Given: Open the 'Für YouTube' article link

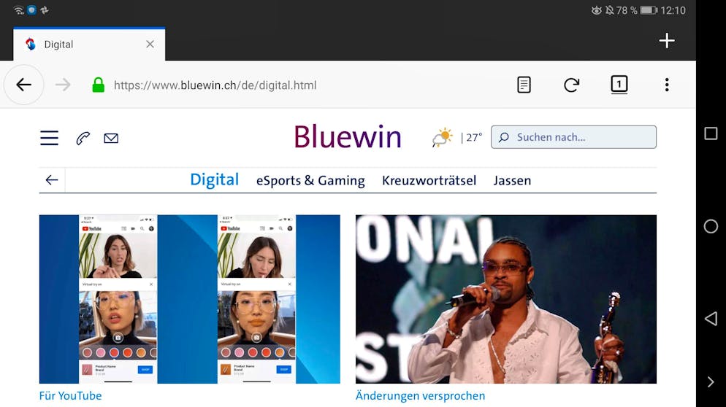Looking at the screenshot, I should pos(70,395).
